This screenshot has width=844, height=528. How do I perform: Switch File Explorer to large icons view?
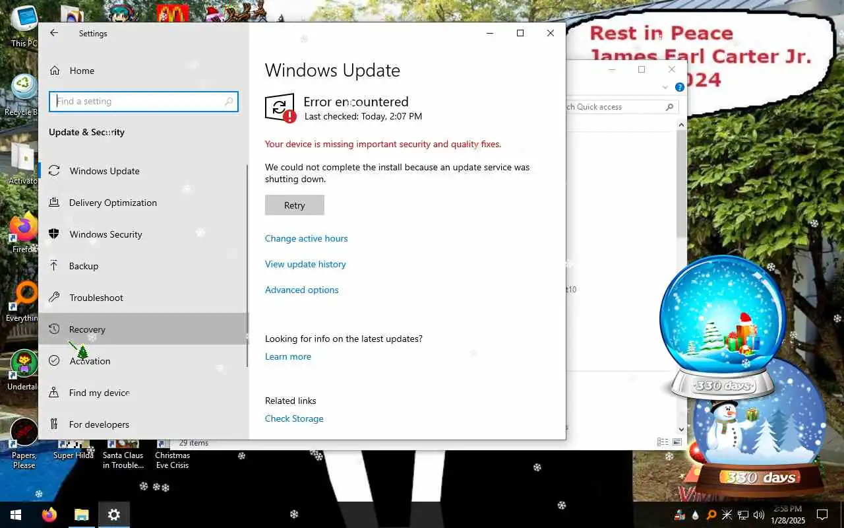677,442
